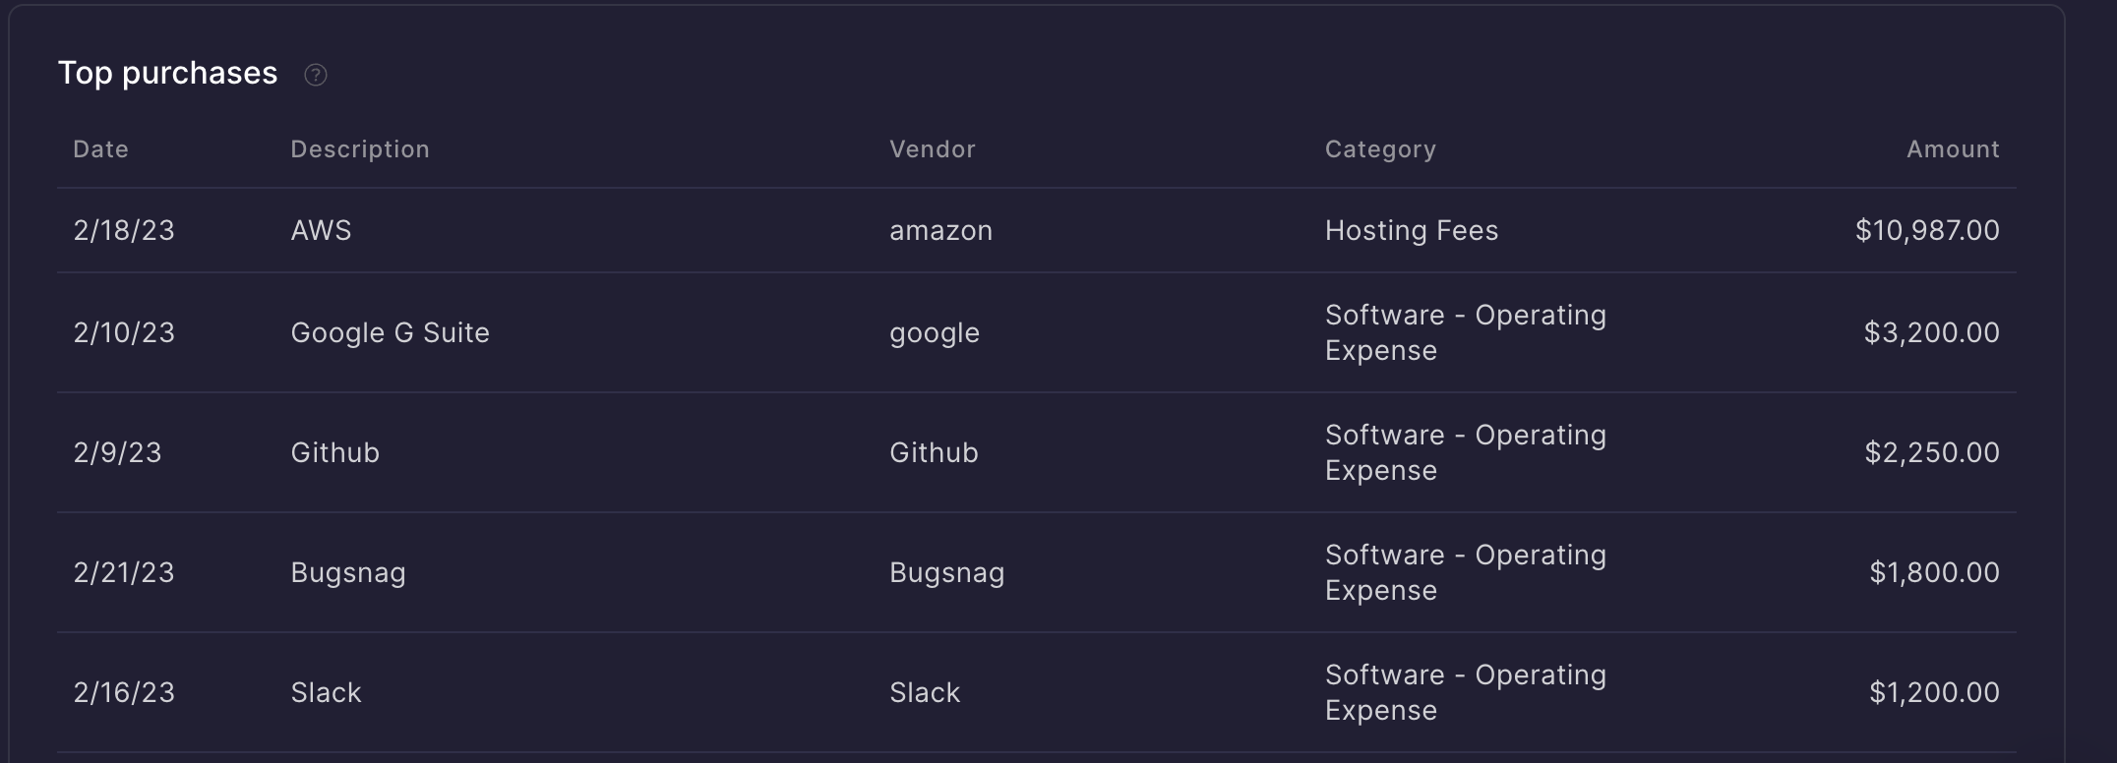Click the Hosting Fees category
2117x763 pixels.
click(x=1411, y=231)
